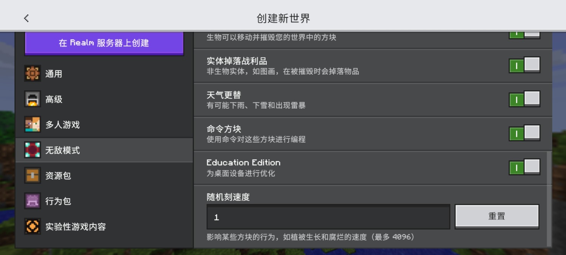The height and width of the screenshot is (255, 566).
Task: Open the 实验性游戏内容 tab
Action: (x=104, y=227)
